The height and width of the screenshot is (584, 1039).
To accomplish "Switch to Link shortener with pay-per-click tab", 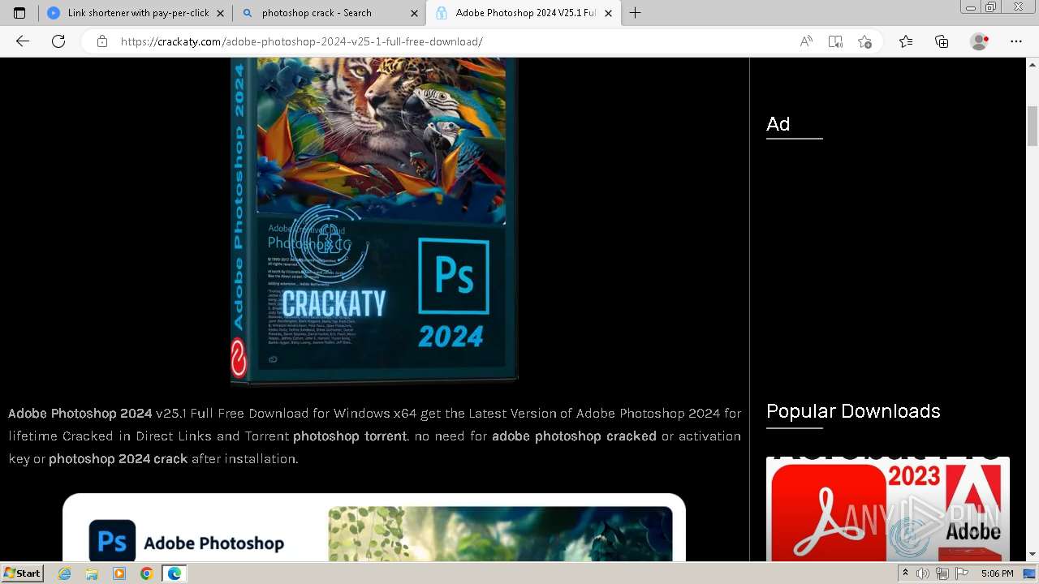I will pos(135,13).
